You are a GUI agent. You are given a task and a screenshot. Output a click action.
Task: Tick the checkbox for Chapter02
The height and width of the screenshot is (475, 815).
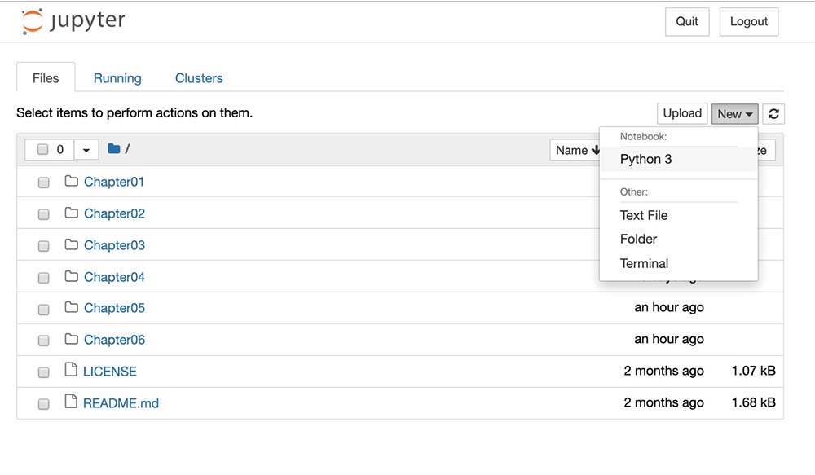[x=44, y=214]
